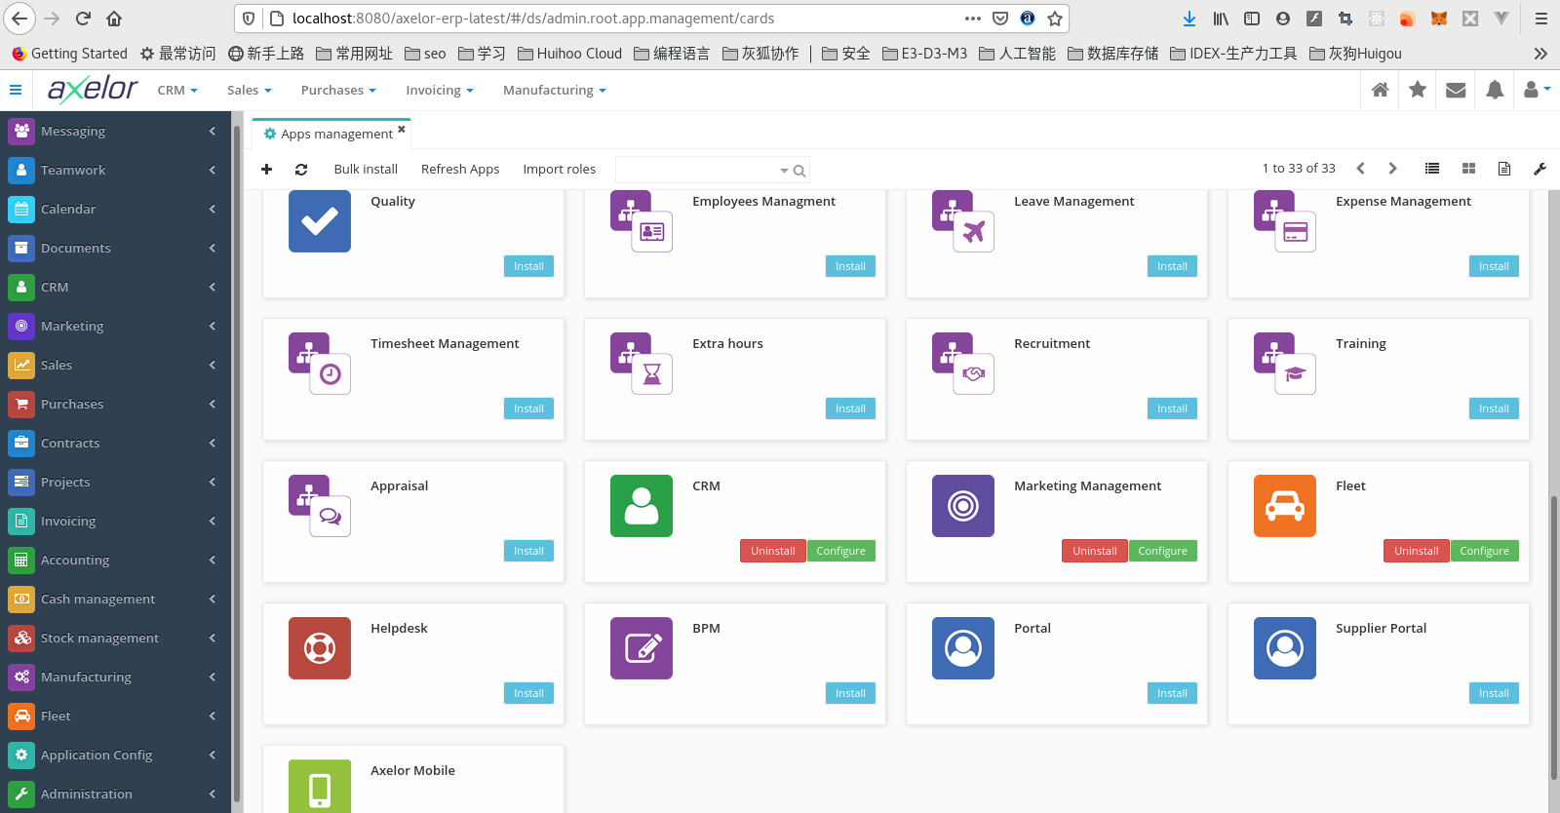Click the home icon in top bar
1560x813 pixels.
click(1380, 90)
